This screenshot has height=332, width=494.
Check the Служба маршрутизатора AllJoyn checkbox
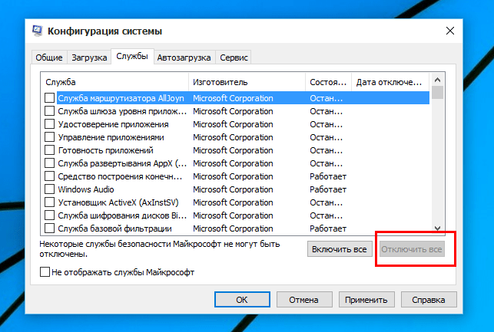pos(49,98)
